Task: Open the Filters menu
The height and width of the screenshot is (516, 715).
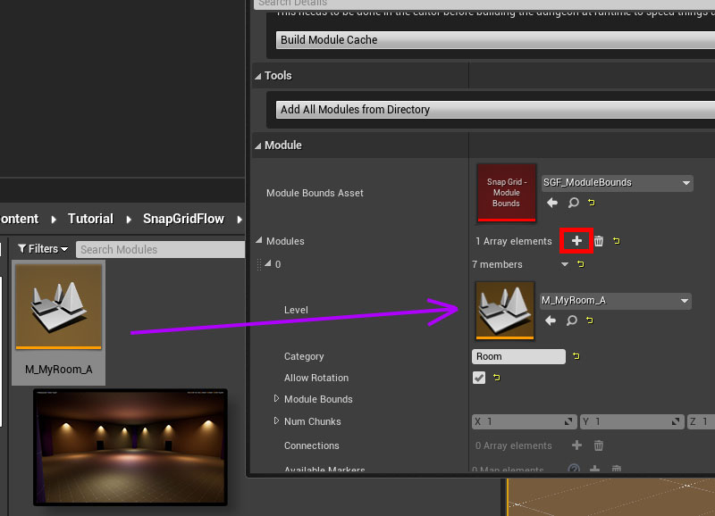Action: coord(42,249)
